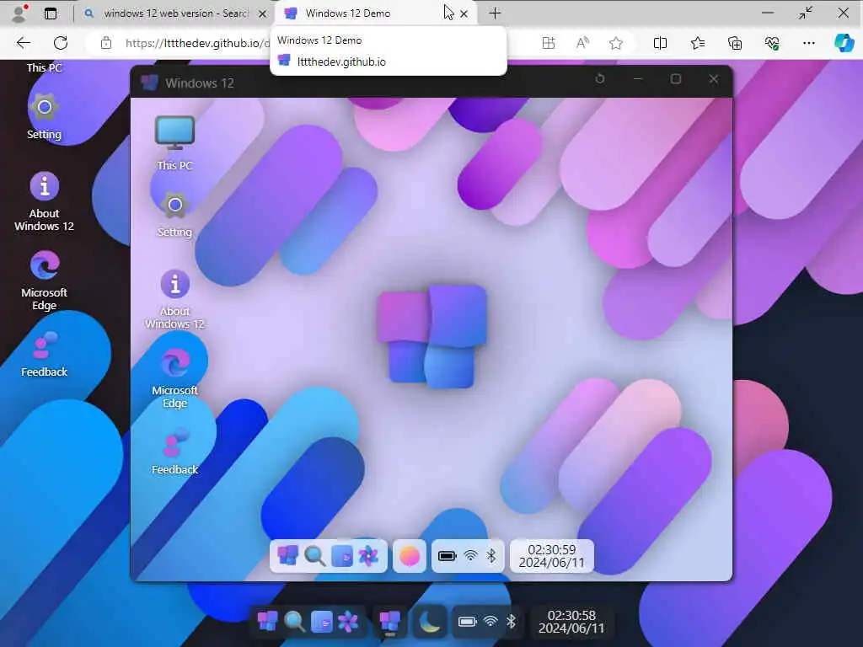Add page to favorites star
The height and width of the screenshot is (647, 863).
pyautogui.click(x=616, y=43)
